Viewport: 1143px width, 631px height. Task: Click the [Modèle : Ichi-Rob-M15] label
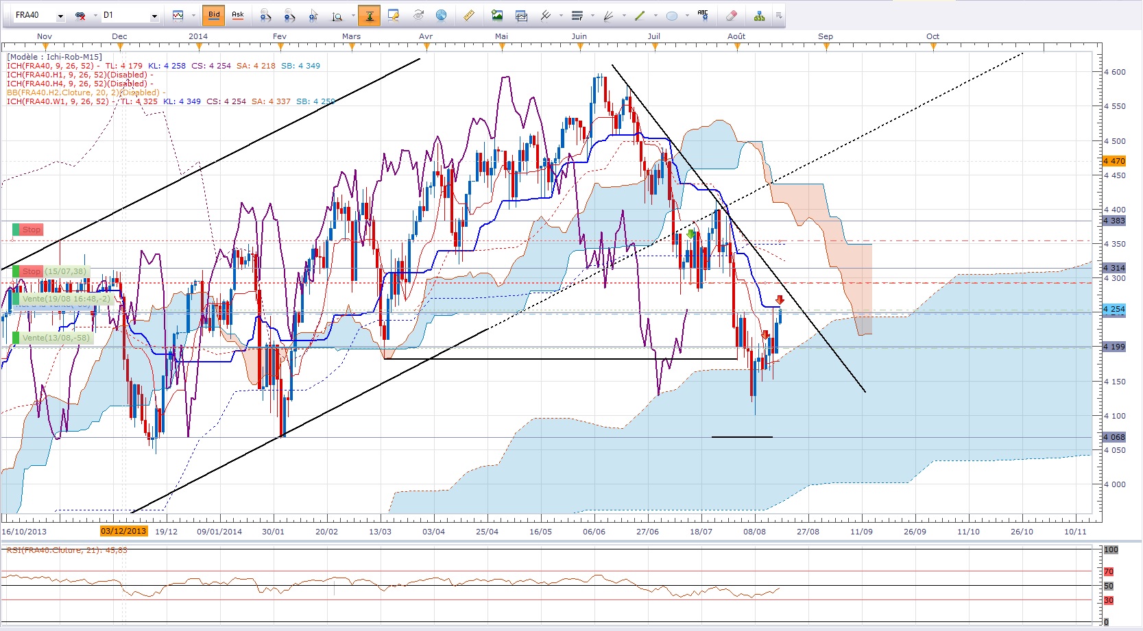(54, 57)
